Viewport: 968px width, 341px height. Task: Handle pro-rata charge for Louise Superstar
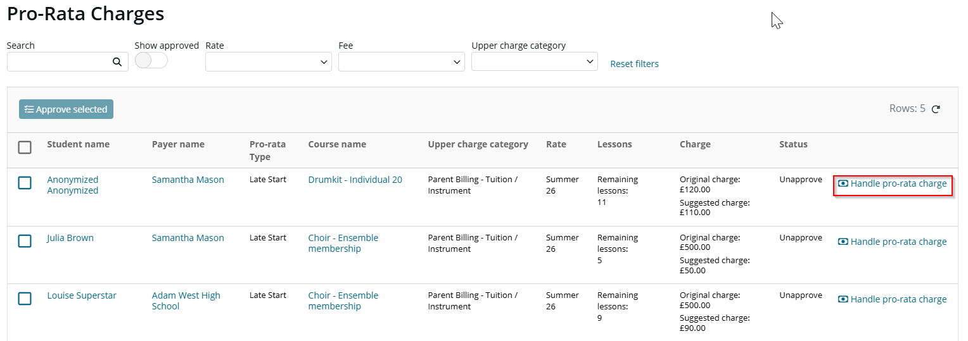(893, 299)
